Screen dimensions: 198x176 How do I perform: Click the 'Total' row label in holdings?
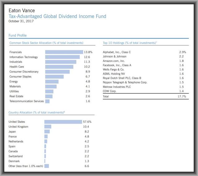[106, 97]
